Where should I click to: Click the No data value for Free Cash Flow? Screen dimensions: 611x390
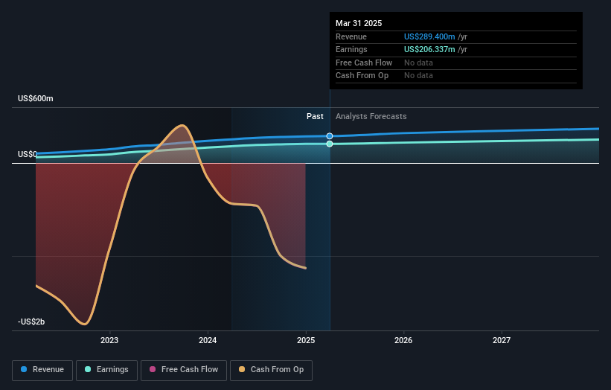(418, 63)
